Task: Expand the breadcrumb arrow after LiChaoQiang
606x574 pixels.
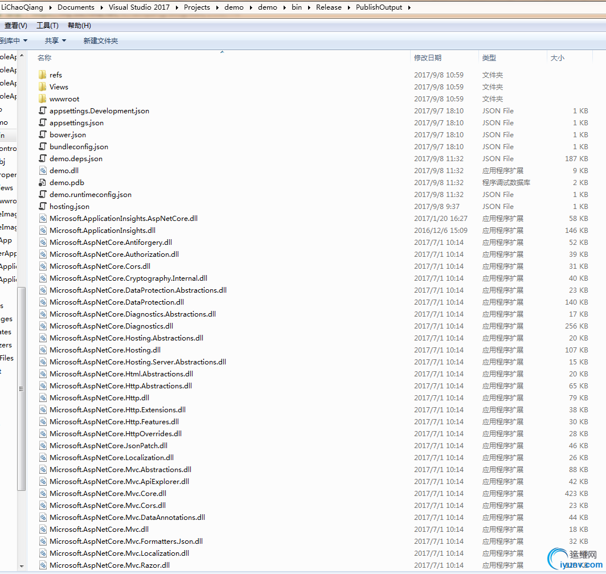Action: click(51, 7)
